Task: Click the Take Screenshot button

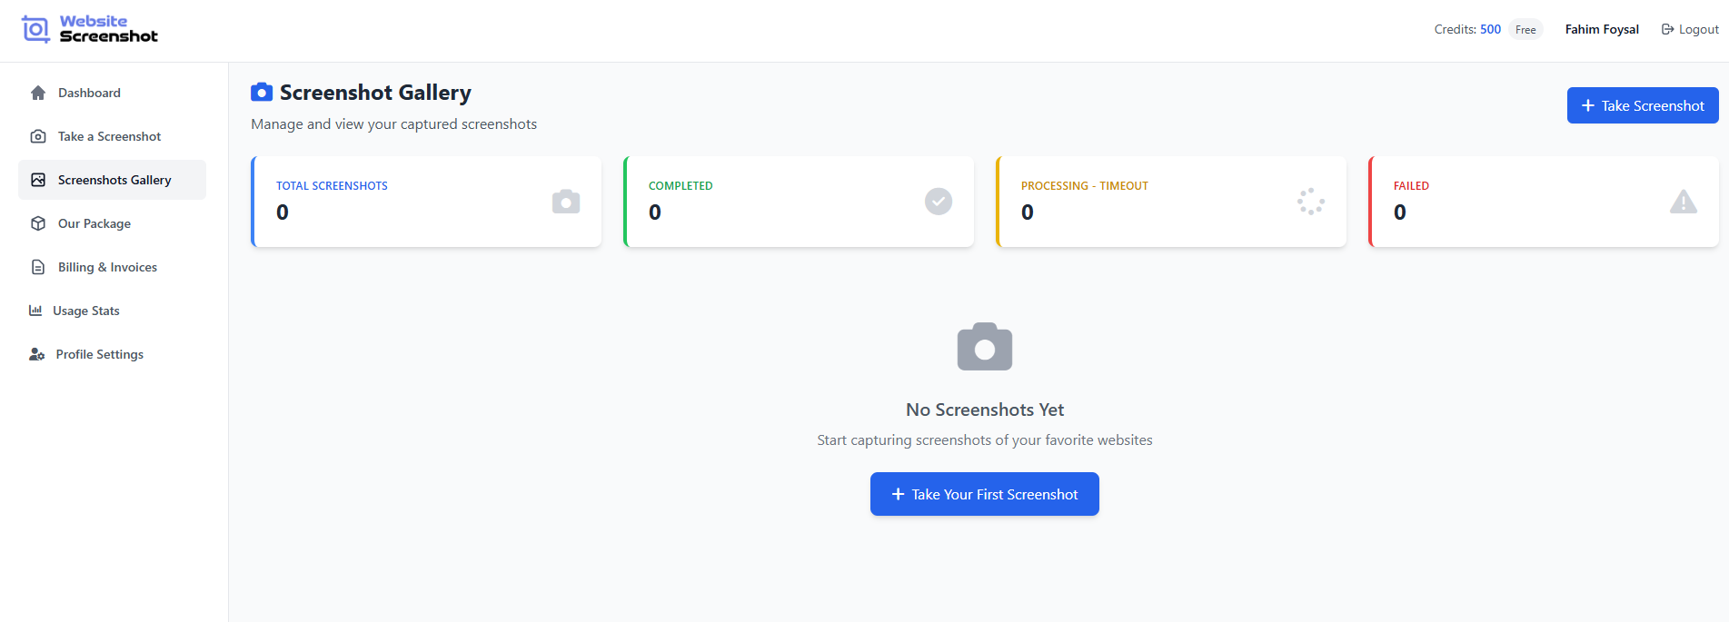Action: tap(1642, 105)
